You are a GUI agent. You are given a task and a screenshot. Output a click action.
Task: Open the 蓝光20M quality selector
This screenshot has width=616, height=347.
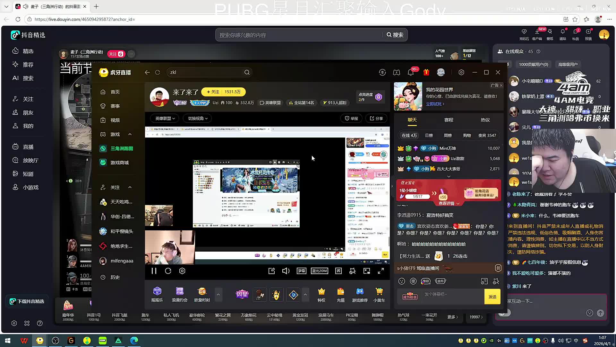click(319, 271)
